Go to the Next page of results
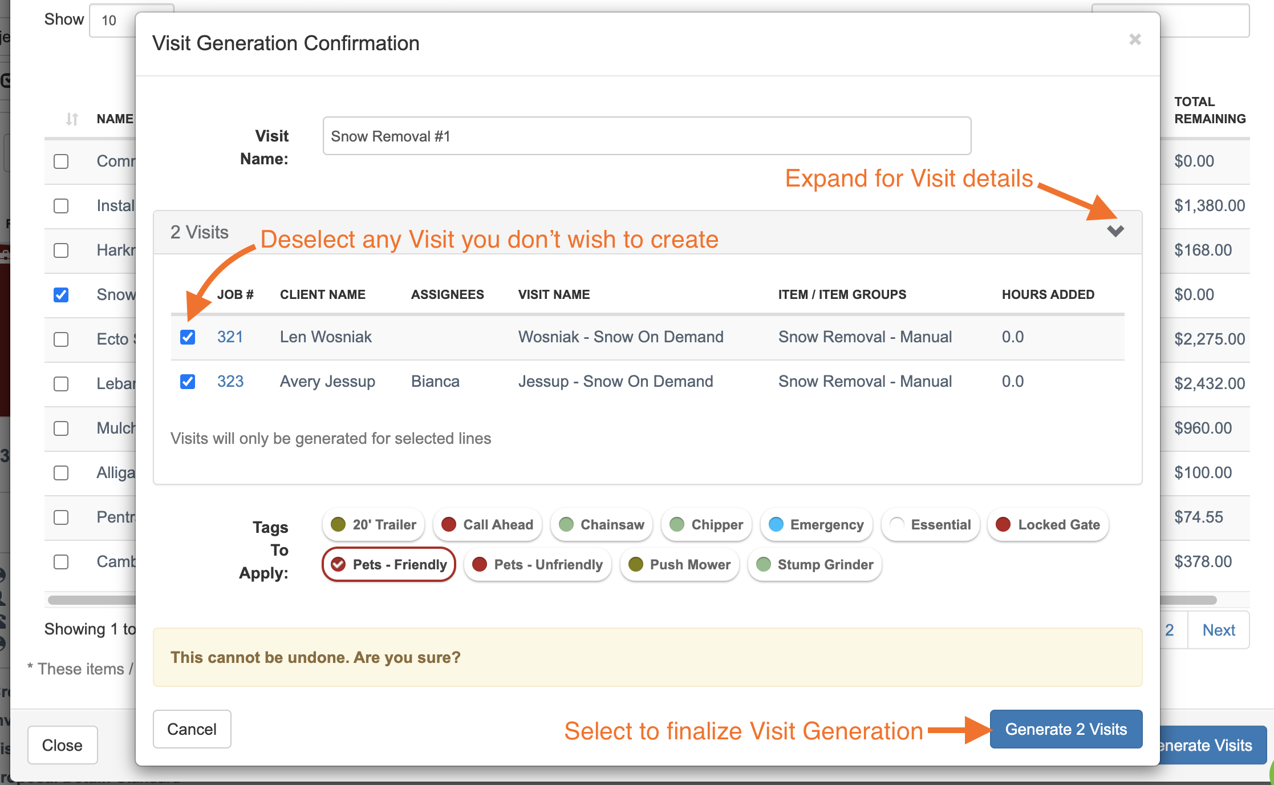Image resolution: width=1274 pixels, height=785 pixels. 1218,630
